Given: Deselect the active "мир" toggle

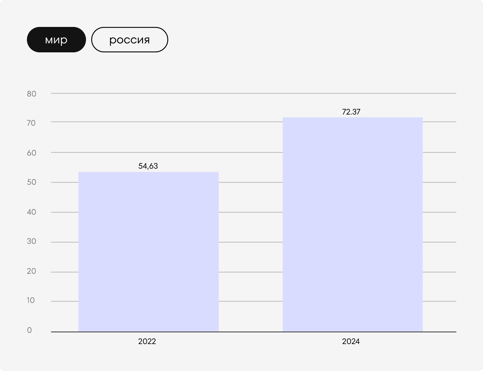Looking at the screenshot, I should (x=56, y=40).
